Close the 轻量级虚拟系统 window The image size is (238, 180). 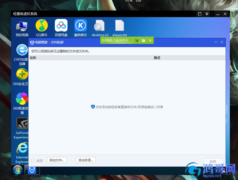225,14
